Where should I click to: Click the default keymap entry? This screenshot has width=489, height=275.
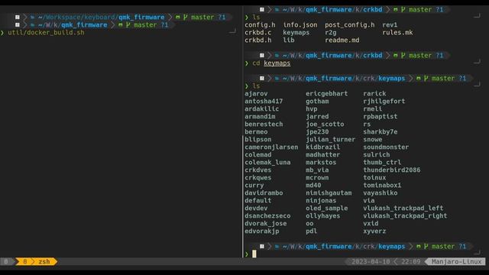tap(258, 200)
